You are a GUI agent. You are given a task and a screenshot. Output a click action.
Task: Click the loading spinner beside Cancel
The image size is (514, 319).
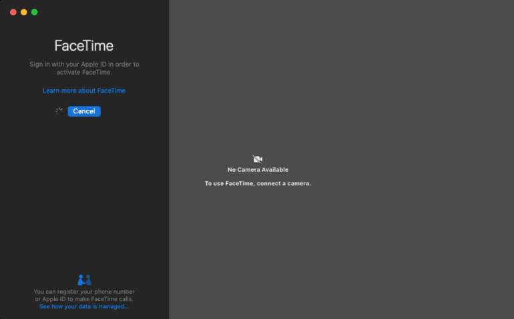59,111
